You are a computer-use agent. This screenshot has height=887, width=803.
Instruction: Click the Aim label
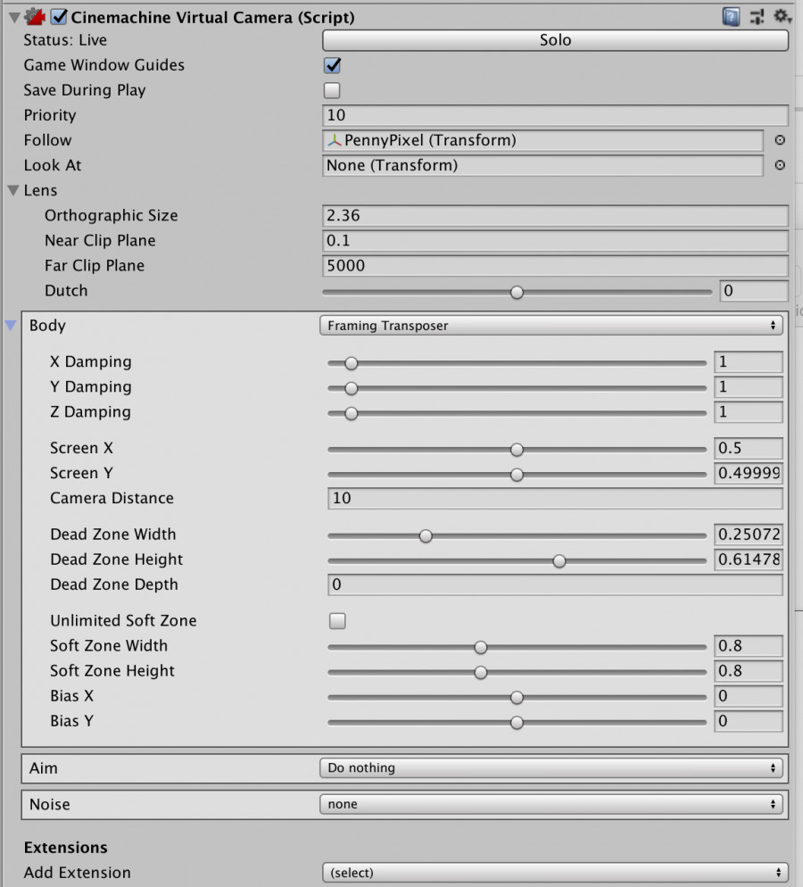click(44, 768)
